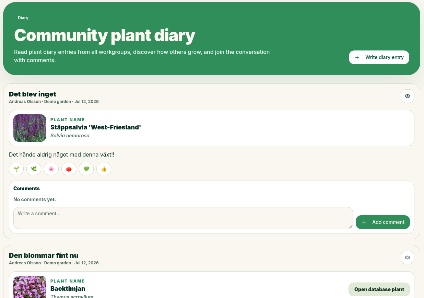Click the Stäppsalvia 'West-Friesland' plant name
Screen dimensions: 424x298
[96, 127]
